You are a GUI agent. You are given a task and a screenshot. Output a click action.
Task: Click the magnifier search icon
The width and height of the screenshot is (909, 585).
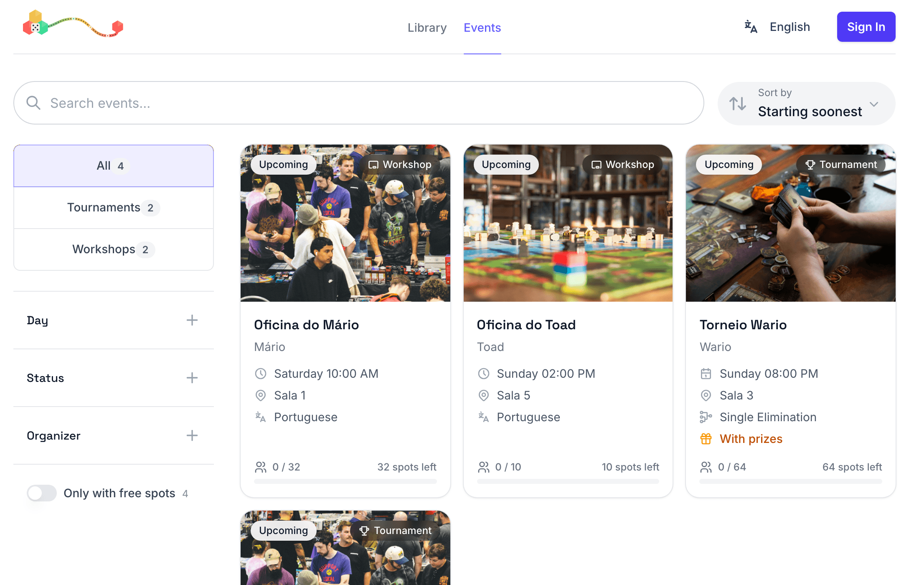pyautogui.click(x=33, y=103)
